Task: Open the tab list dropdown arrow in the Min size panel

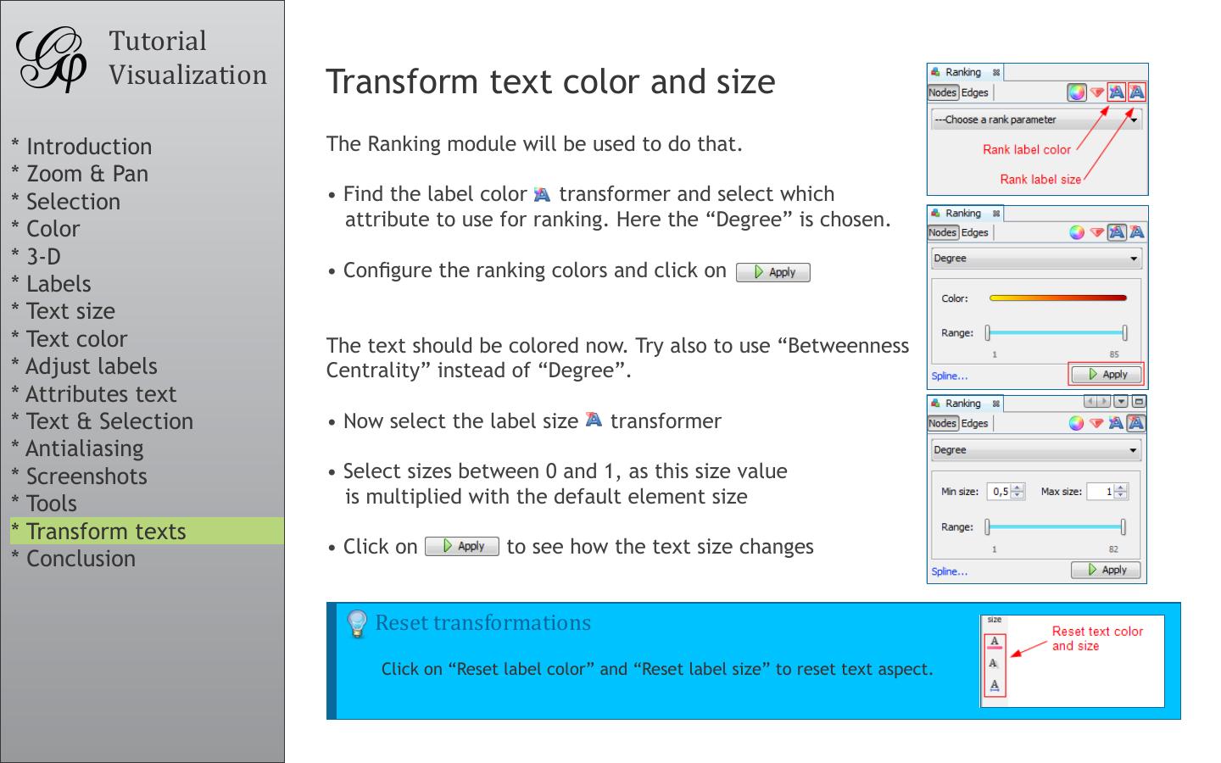Action: click(x=1121, y=402)
